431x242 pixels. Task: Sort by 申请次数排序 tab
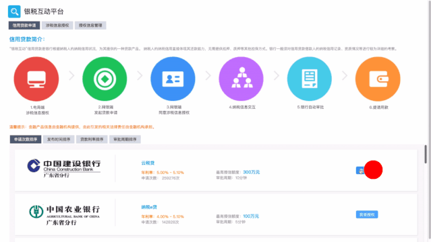26,139
